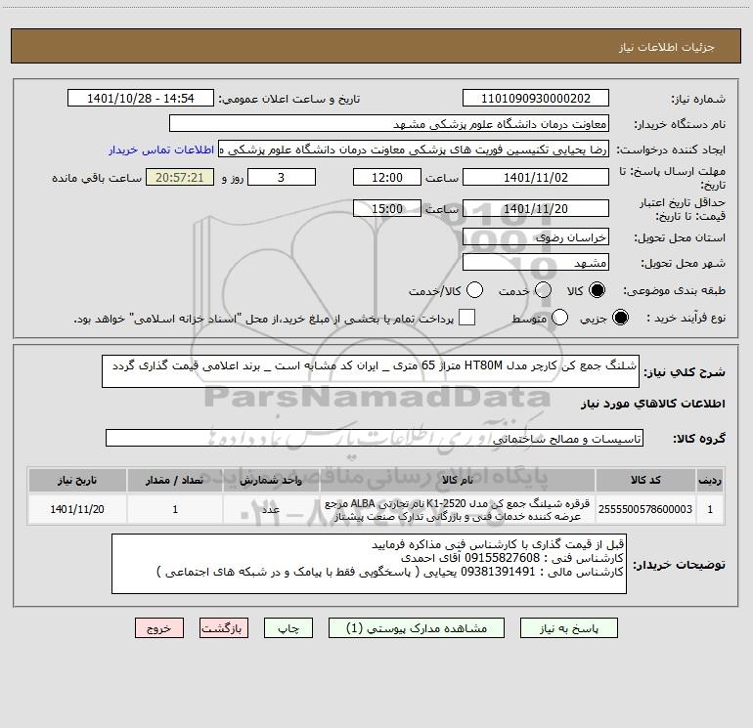The height and width of the screenshot is (728, 753).
Task: Click the city field مشهد
Action: click(536, 263)
